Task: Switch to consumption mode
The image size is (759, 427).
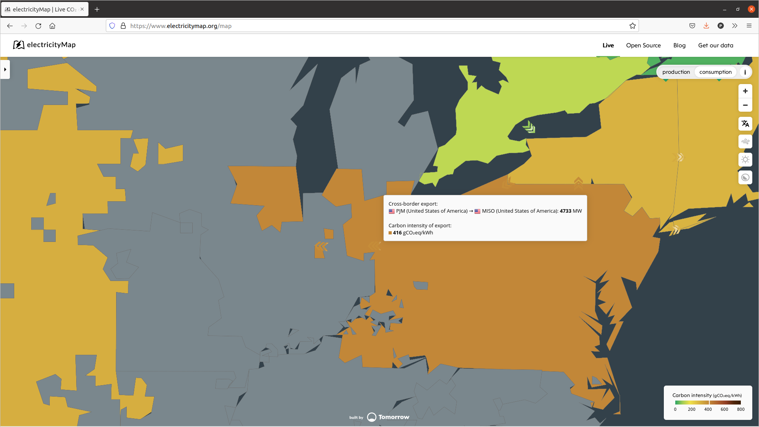Action: (x=715, y=72)
